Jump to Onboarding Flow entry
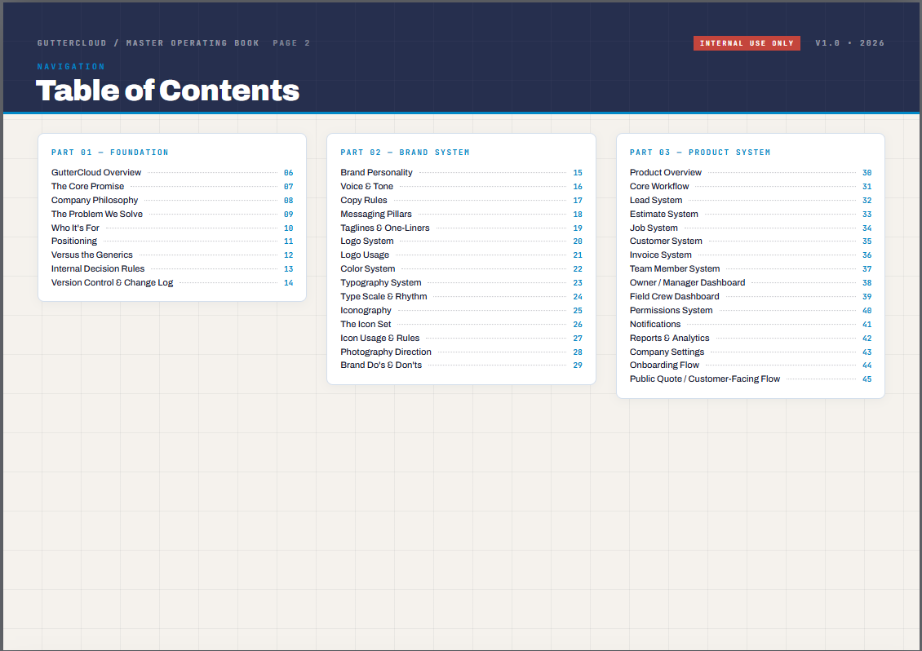Image resolution: width=922 pixels, height=651 pixels. pos(751,365)
